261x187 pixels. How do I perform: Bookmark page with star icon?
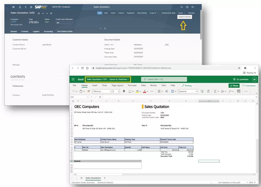239,68
